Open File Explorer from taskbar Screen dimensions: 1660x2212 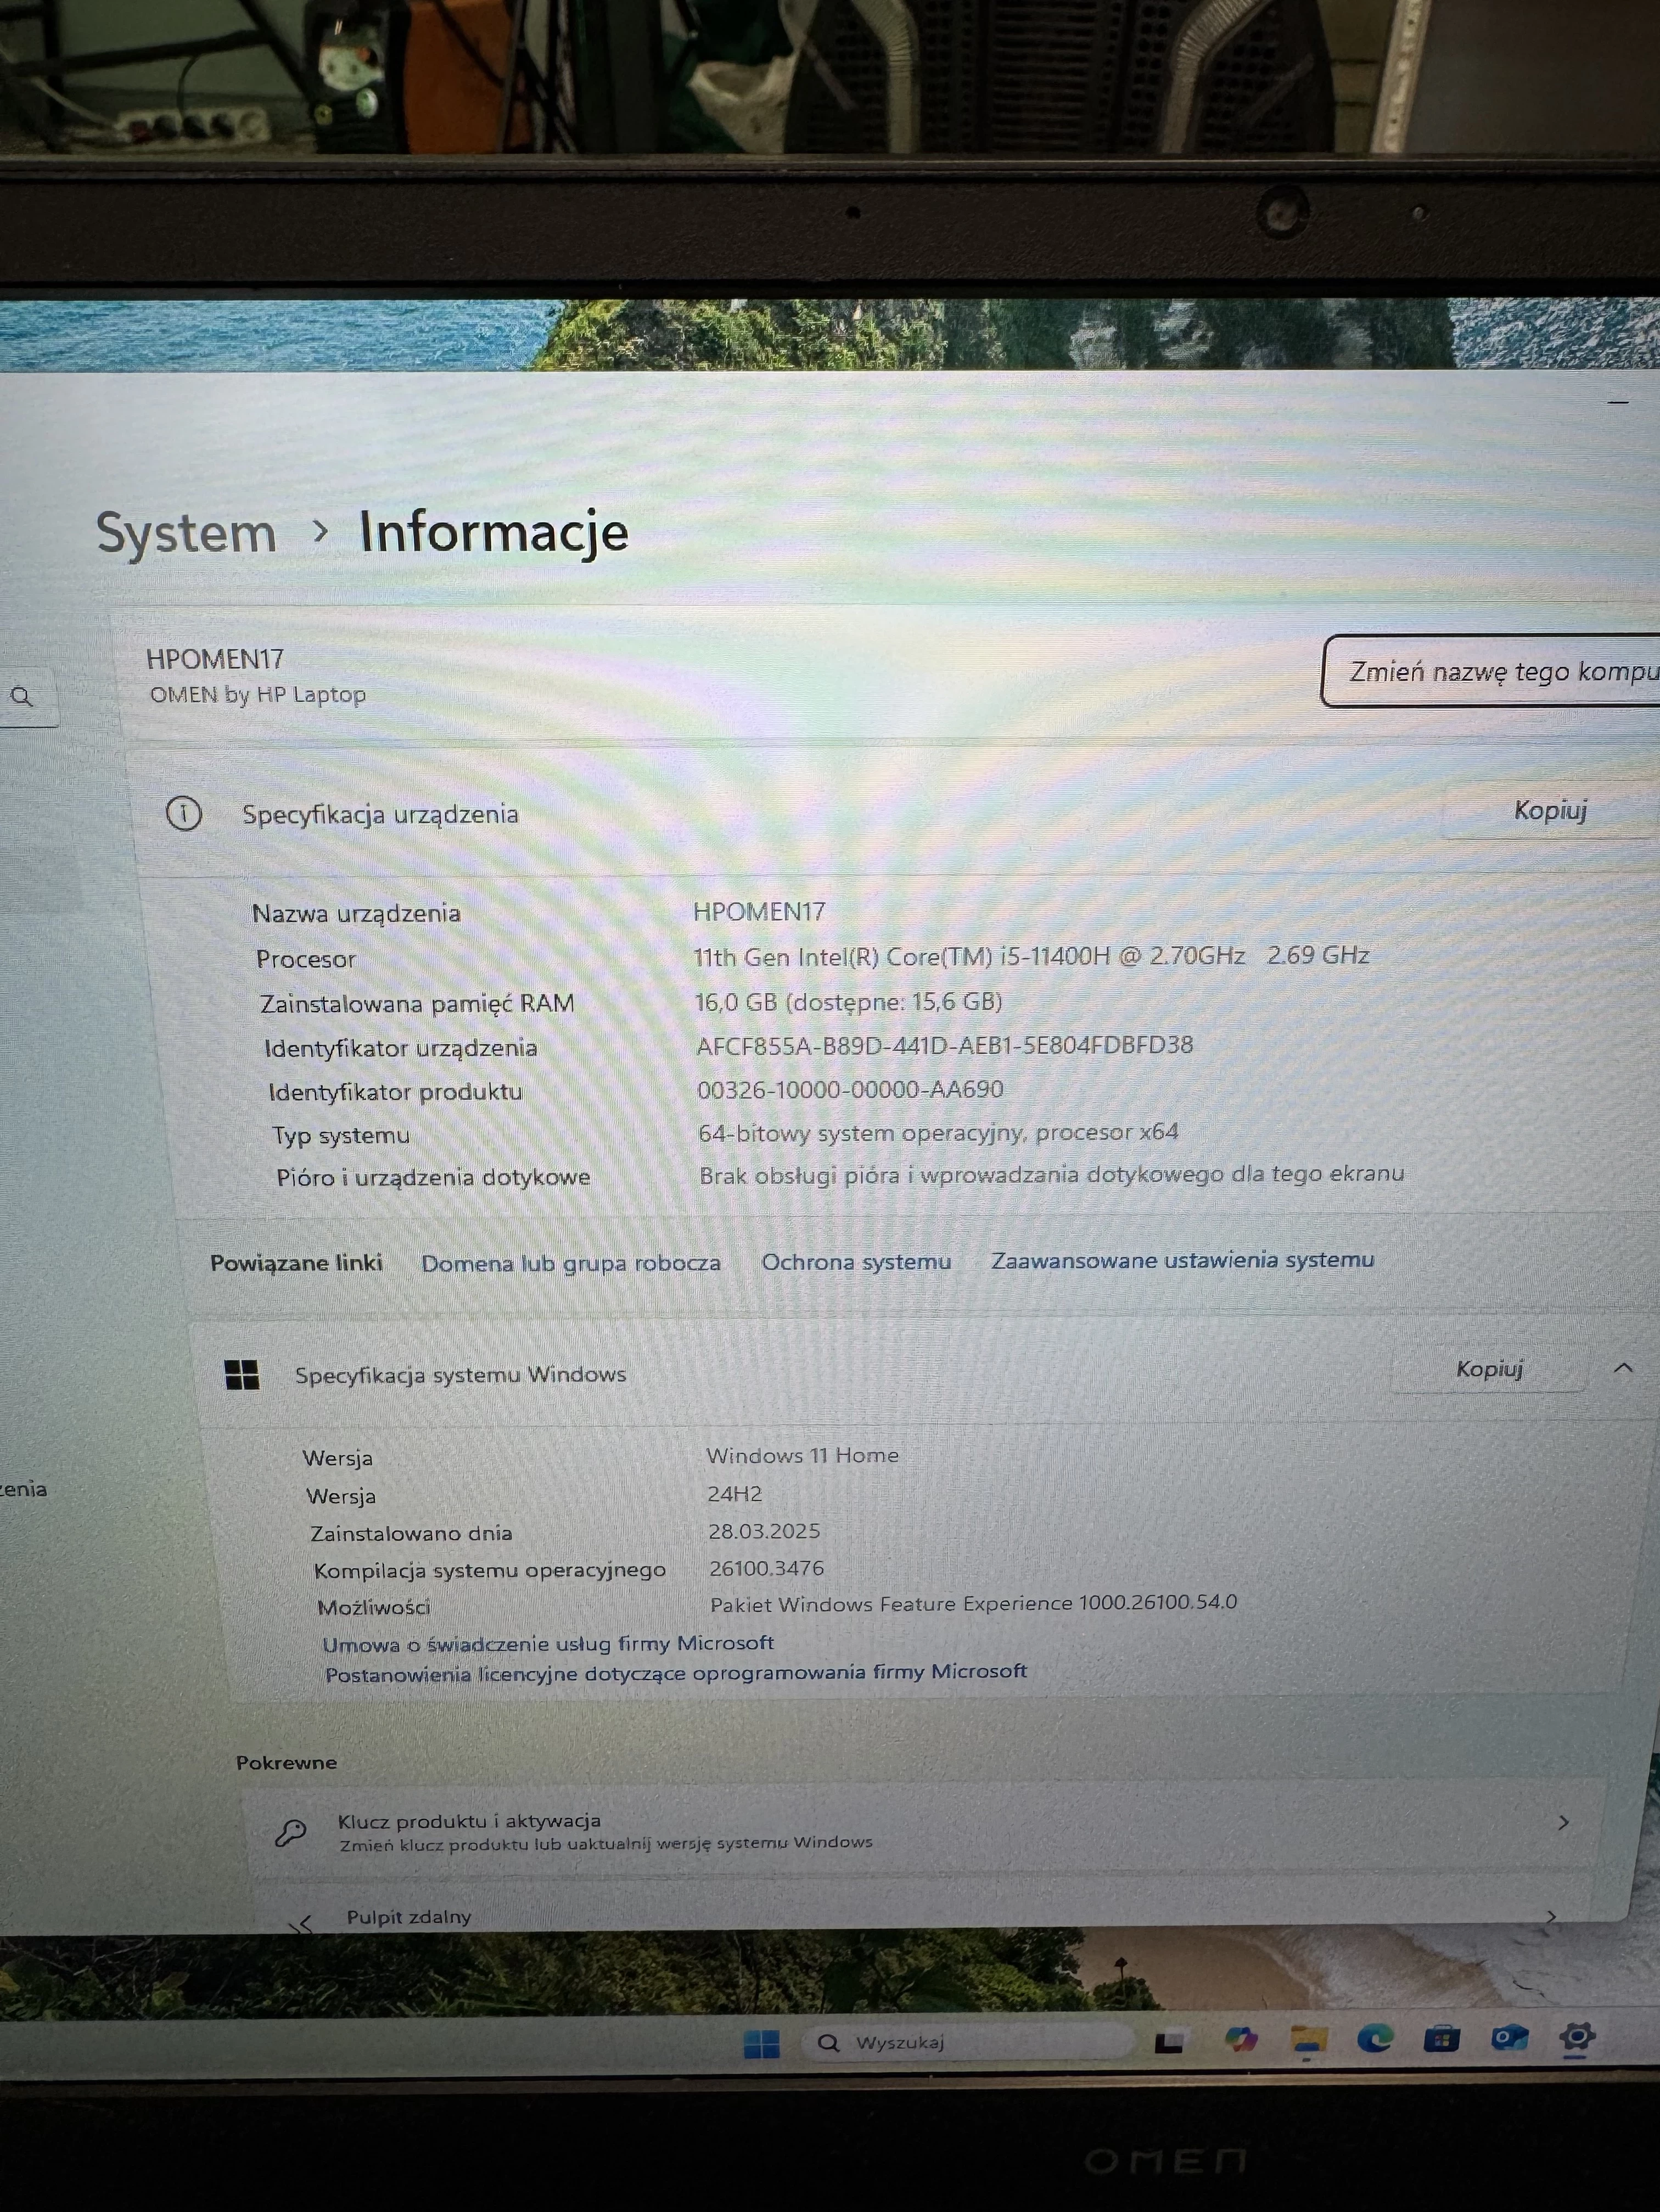1308,2040
